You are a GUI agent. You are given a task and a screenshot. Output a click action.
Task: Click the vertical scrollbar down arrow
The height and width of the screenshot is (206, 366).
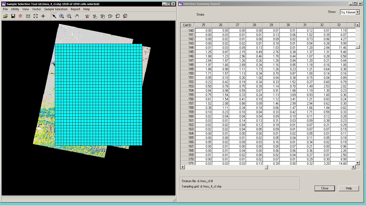point(357,163)
